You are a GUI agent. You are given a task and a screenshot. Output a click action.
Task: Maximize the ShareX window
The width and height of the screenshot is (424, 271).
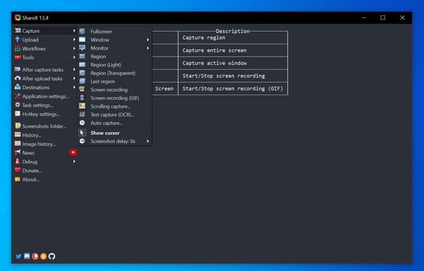pos(383,18)
